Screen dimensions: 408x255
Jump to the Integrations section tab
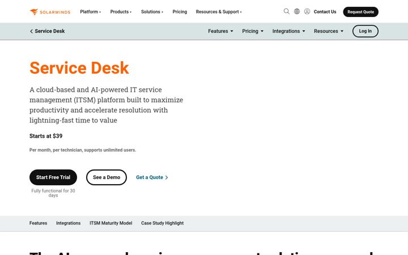click(x=69, y=223)
